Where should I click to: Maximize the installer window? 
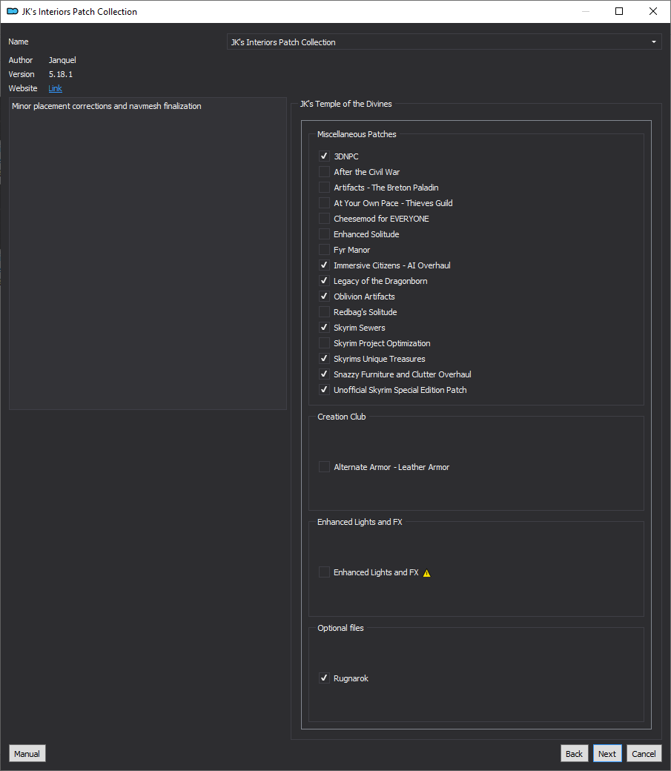coord(619,11)
